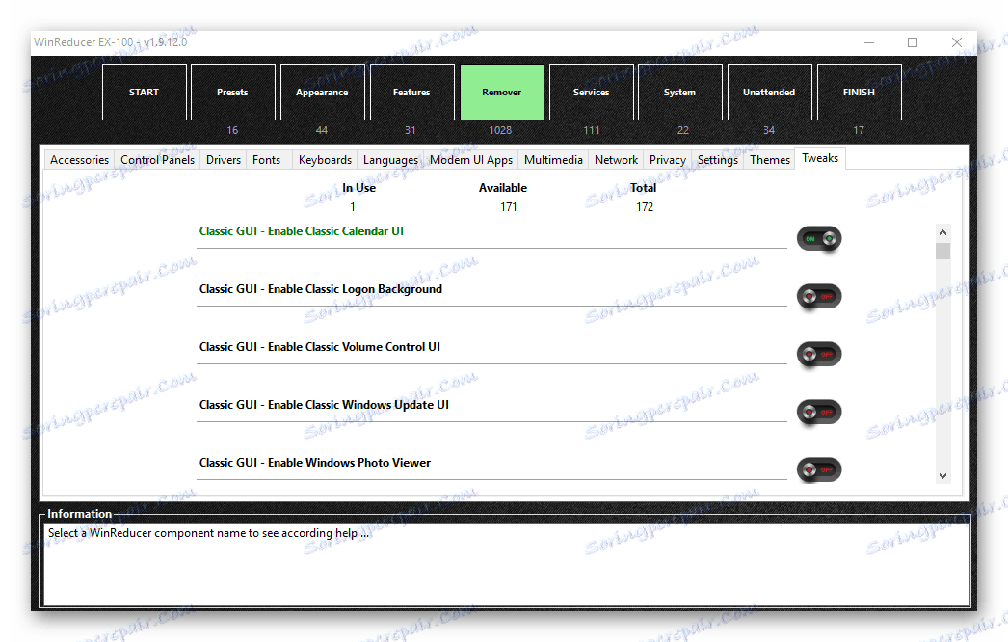This screenshot has height=642, width=1008.
Task: Open the Features section
Action: coord(411,92)
